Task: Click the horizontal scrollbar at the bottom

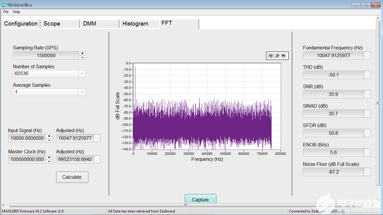Action: point(185,205)
